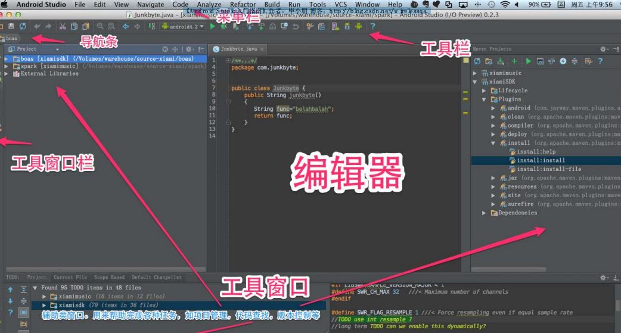Run the Maven build with green play icon
The width and height of the screenshot is (621, 333).
pyautogui.click(x=527, y=61)
